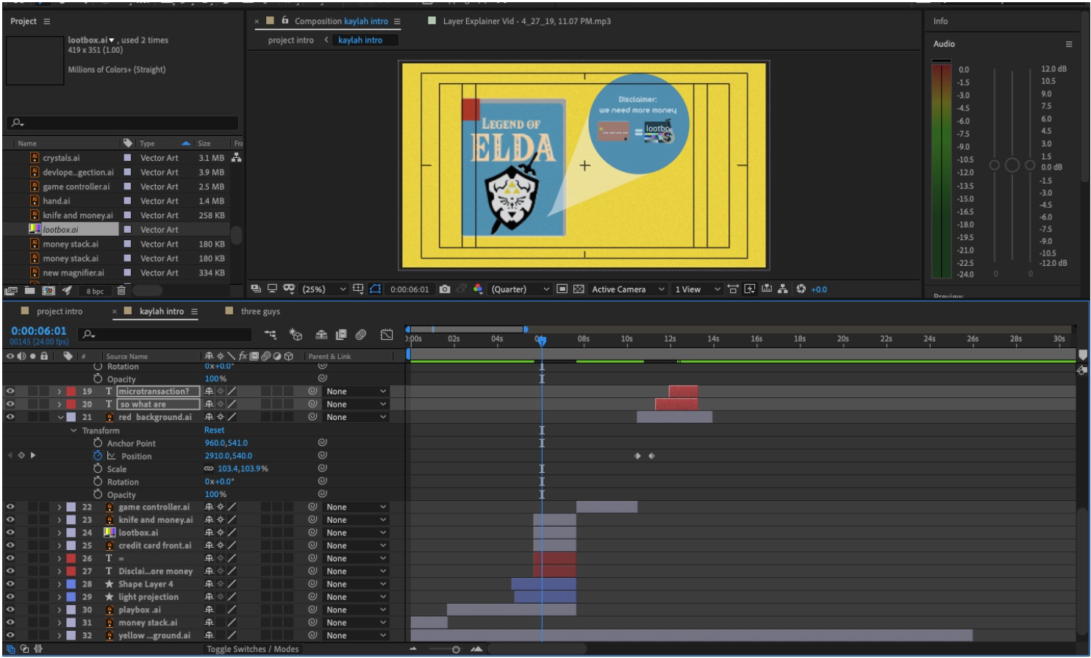Screen dimensions: 1091x658
Task: Change the 8 bpc color depth setting
Action: click(95, 292)
